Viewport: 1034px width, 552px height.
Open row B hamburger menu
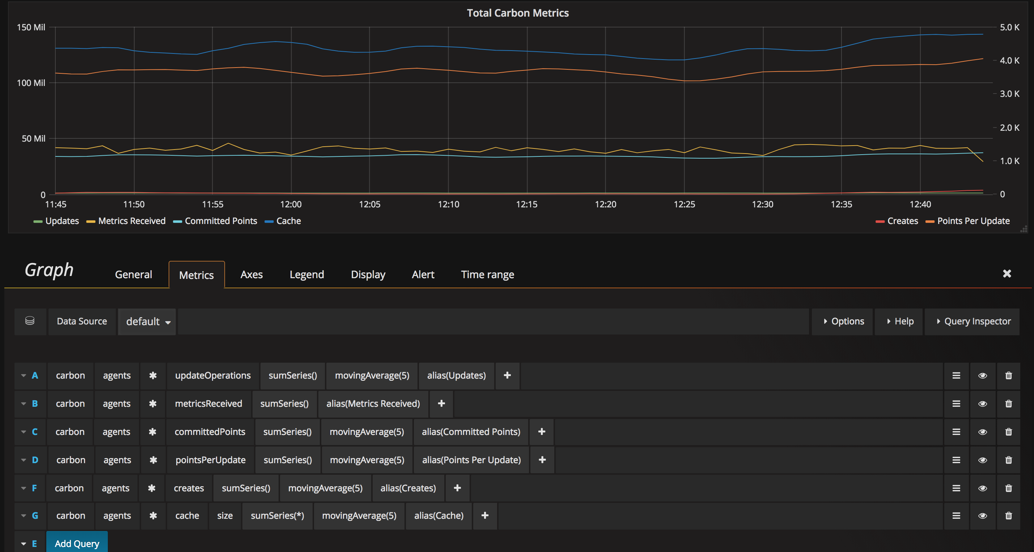pos(956,404)
